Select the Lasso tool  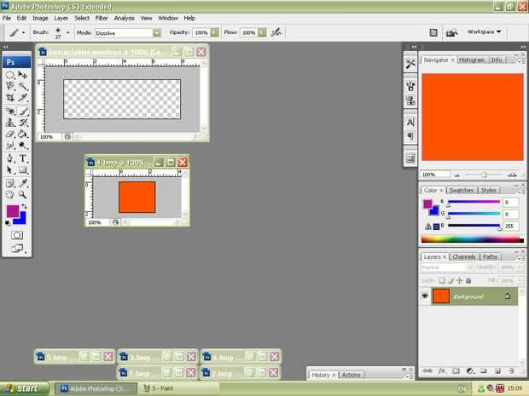(10, 86)
